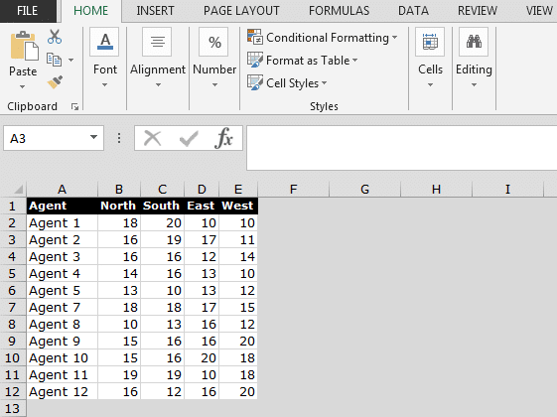Screen dimensions: 557x417
Task: Click inside the formula bar field
Action: (x=402, y=148)
